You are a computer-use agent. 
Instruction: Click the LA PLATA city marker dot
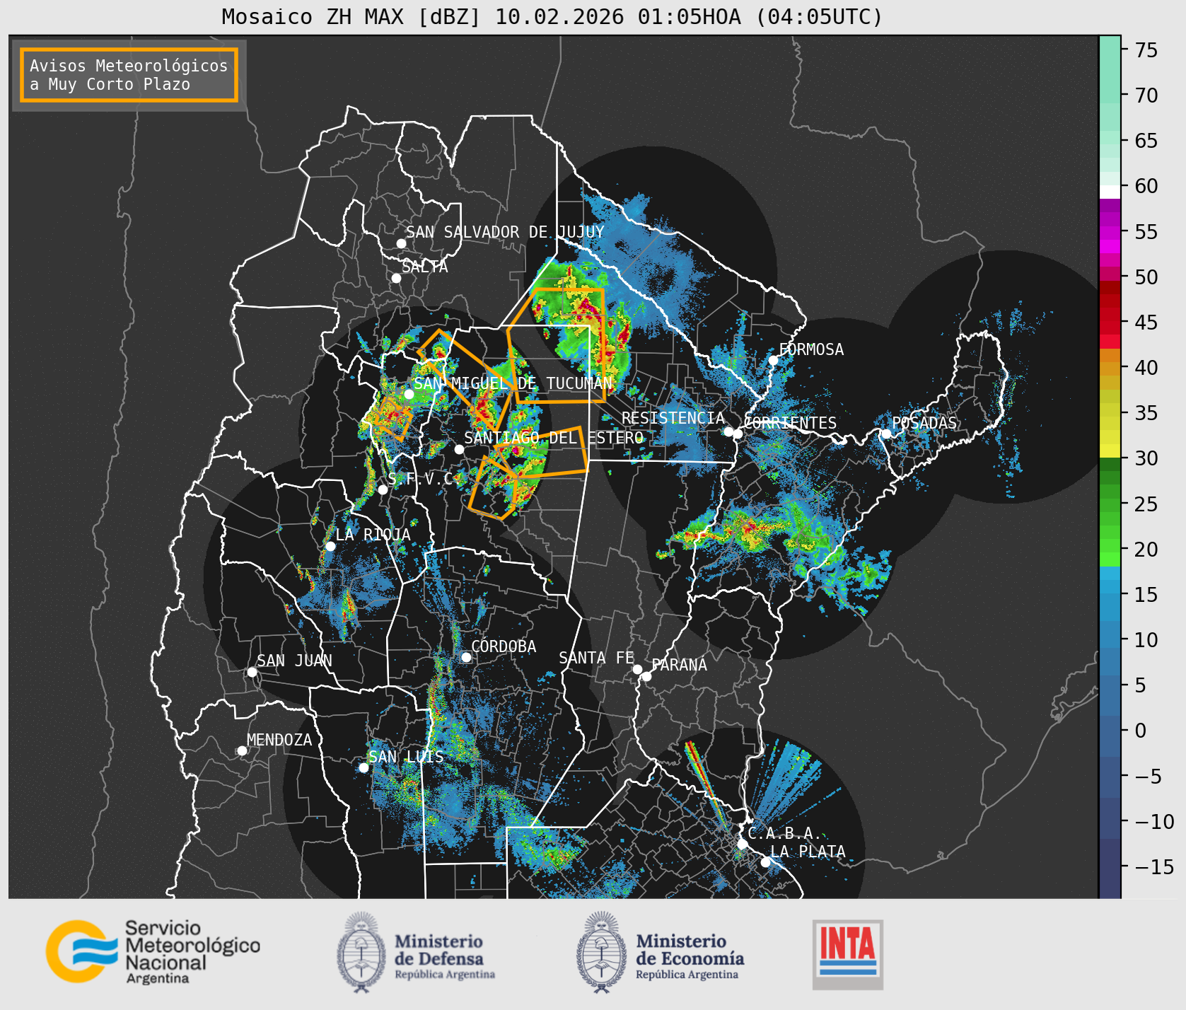click(765, 862)
